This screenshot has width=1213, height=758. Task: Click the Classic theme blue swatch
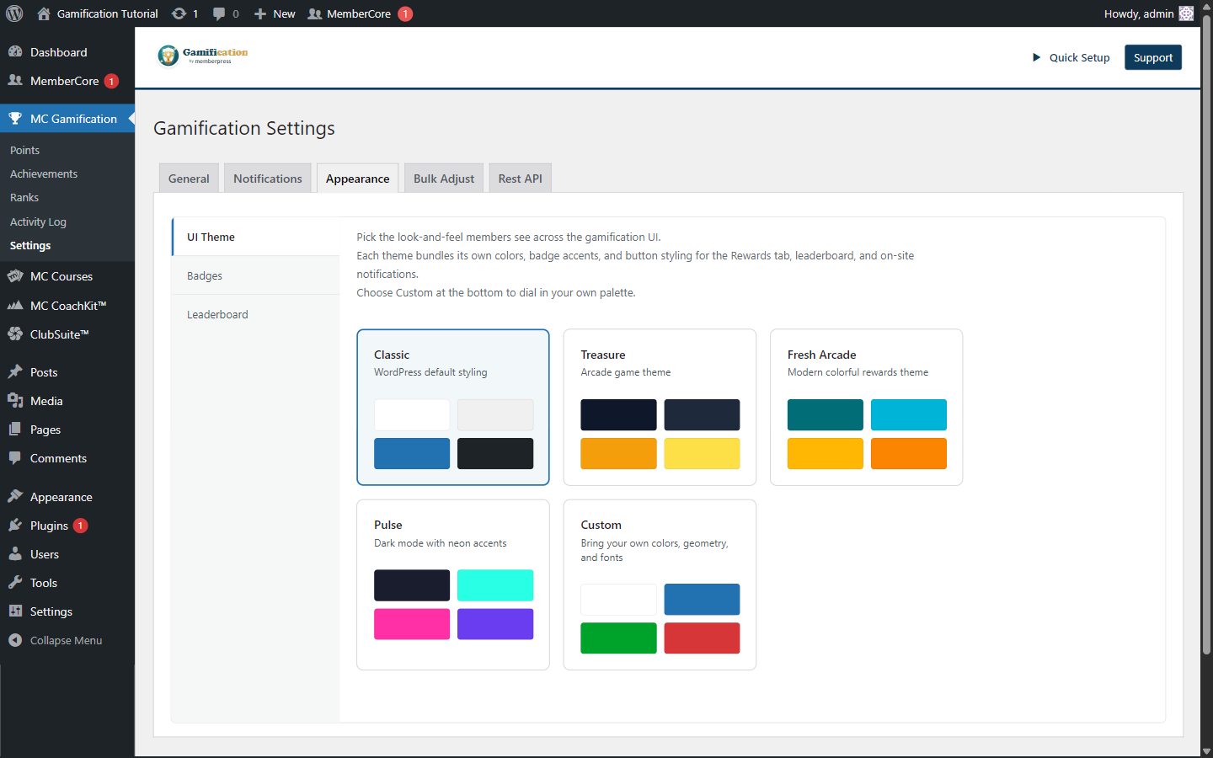tap(412, 453)
